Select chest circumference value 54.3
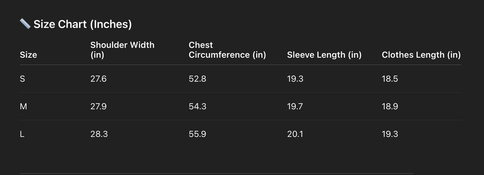 [x=197, y=106]
